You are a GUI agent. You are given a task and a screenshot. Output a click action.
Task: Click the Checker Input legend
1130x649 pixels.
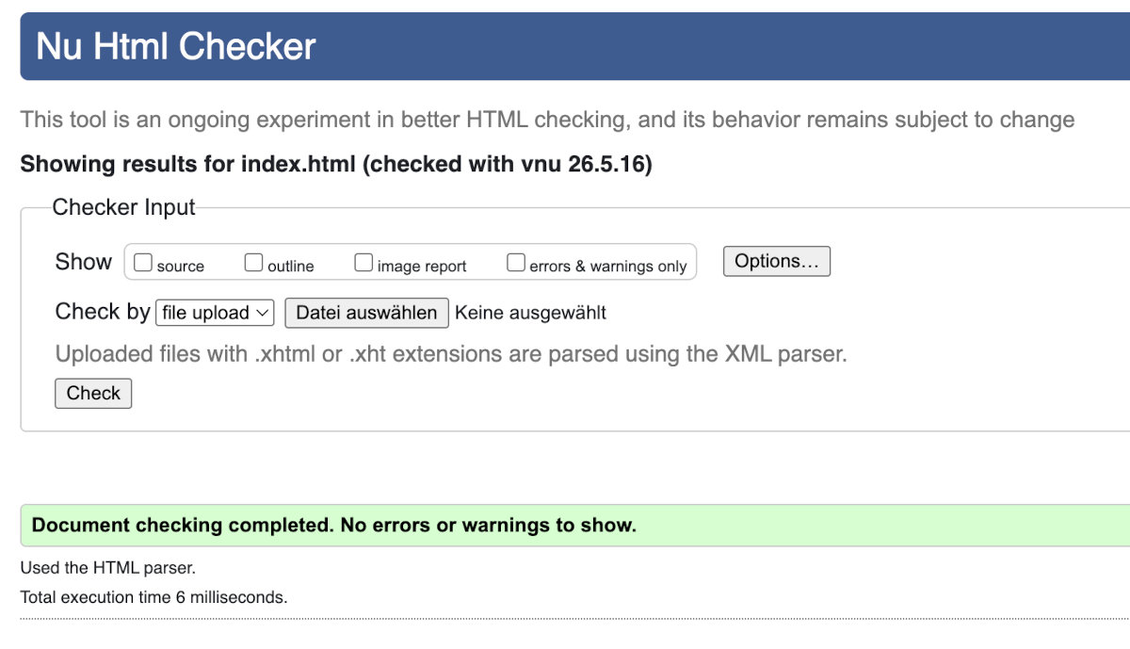[x=123, y=207]
